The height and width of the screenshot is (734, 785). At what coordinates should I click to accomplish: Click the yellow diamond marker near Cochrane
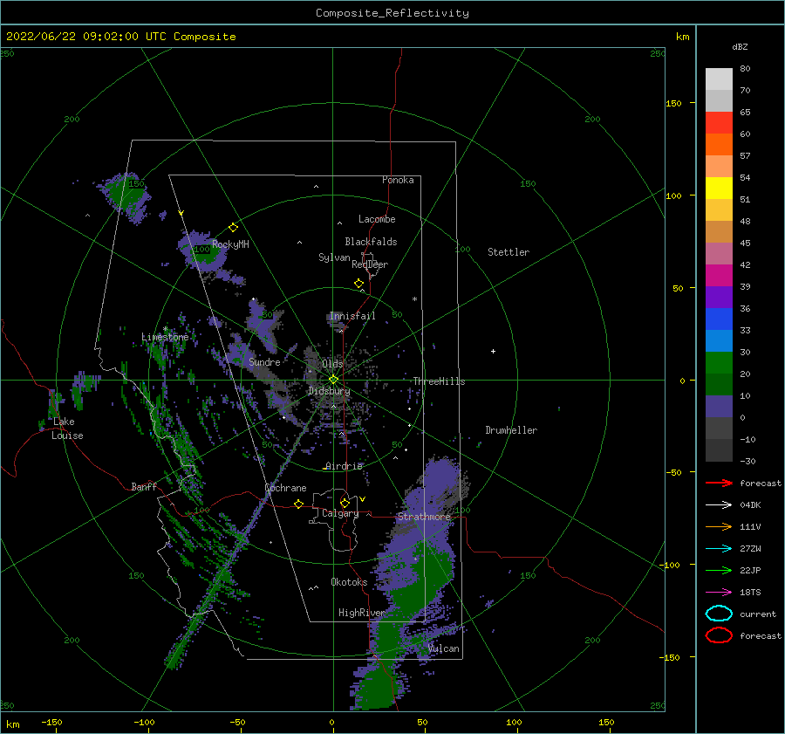pyautogui.click(x=299, y=504)
